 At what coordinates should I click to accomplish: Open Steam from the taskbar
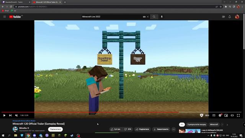click(x=72, y=135)
